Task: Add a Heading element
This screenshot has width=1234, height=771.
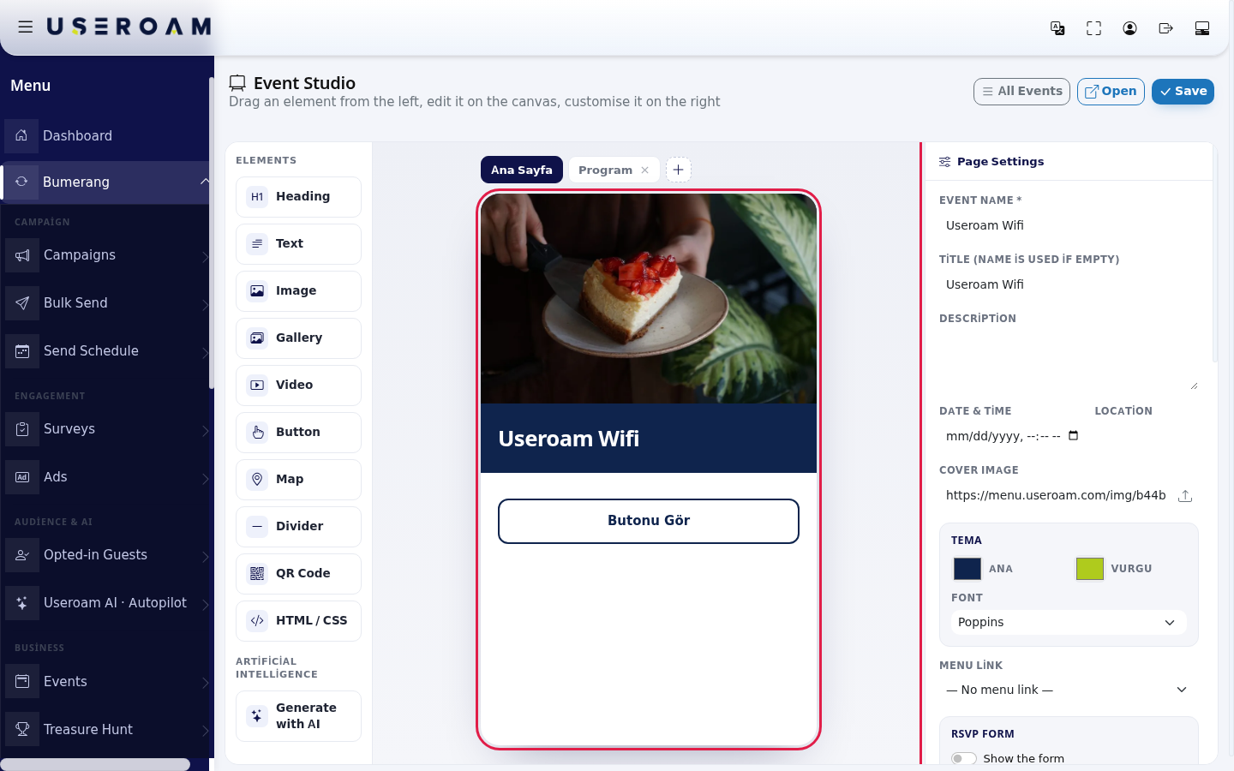Action: coord(298,197)
